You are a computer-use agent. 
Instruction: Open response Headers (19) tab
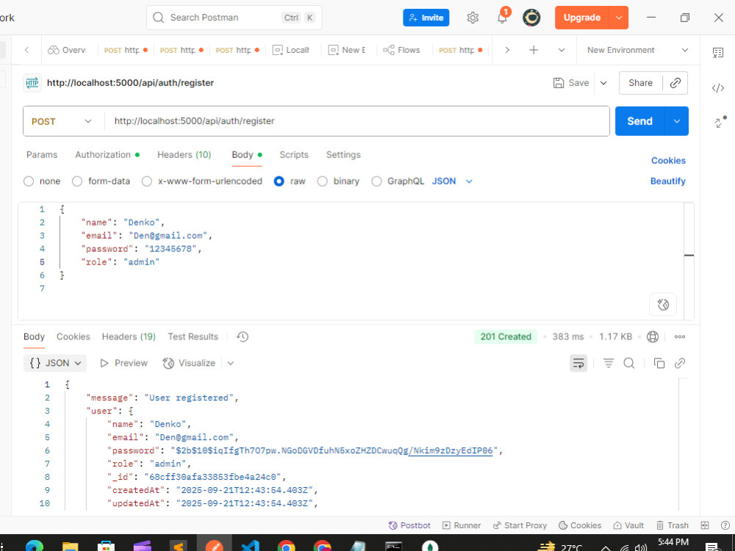point(129,336)
